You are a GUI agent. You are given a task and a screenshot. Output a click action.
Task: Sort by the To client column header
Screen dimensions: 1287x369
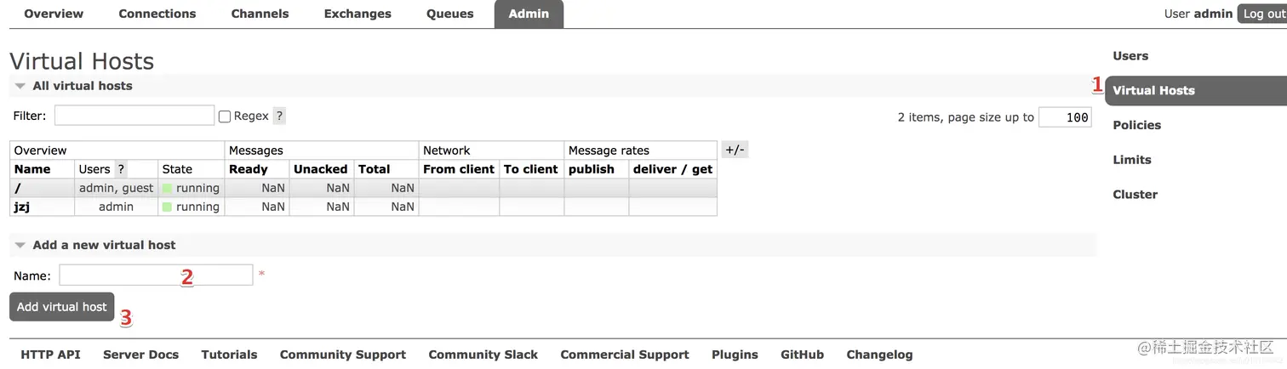coord(531,169)
